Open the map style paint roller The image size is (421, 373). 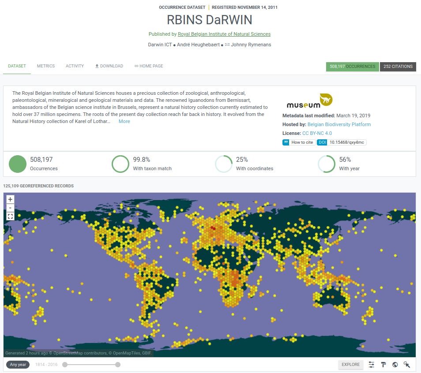pyautogui.click(x=383, y=365)
